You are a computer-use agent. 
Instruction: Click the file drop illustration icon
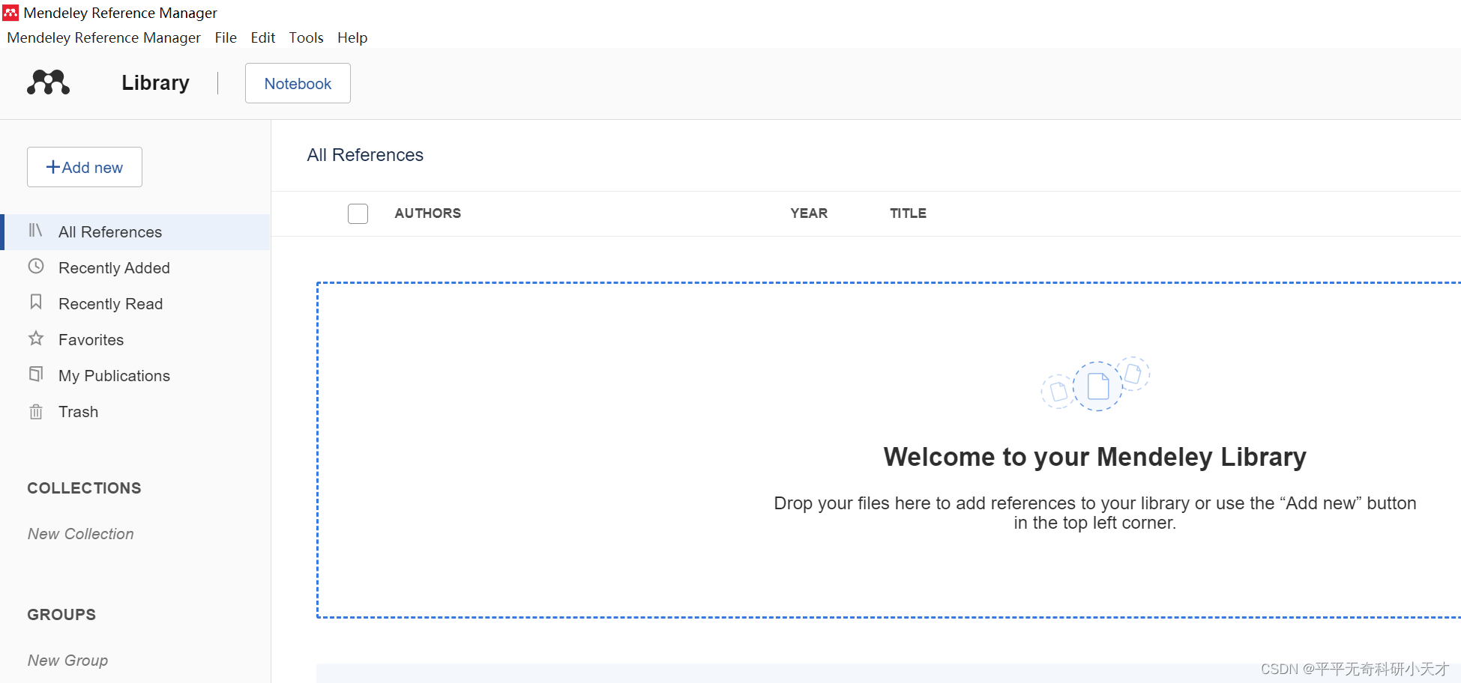click(x=1095, y=384)
